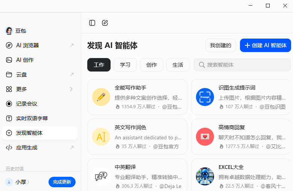Toggle the sidebar collapse icon
The image size is (293, 191).
(x=92, y=23)
